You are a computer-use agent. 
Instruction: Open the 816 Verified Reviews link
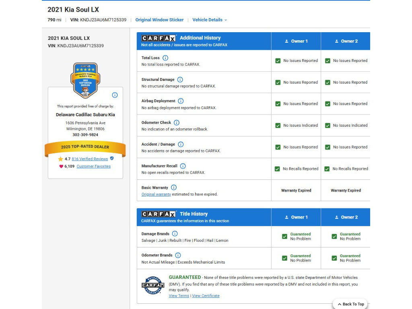coord(90,159)
